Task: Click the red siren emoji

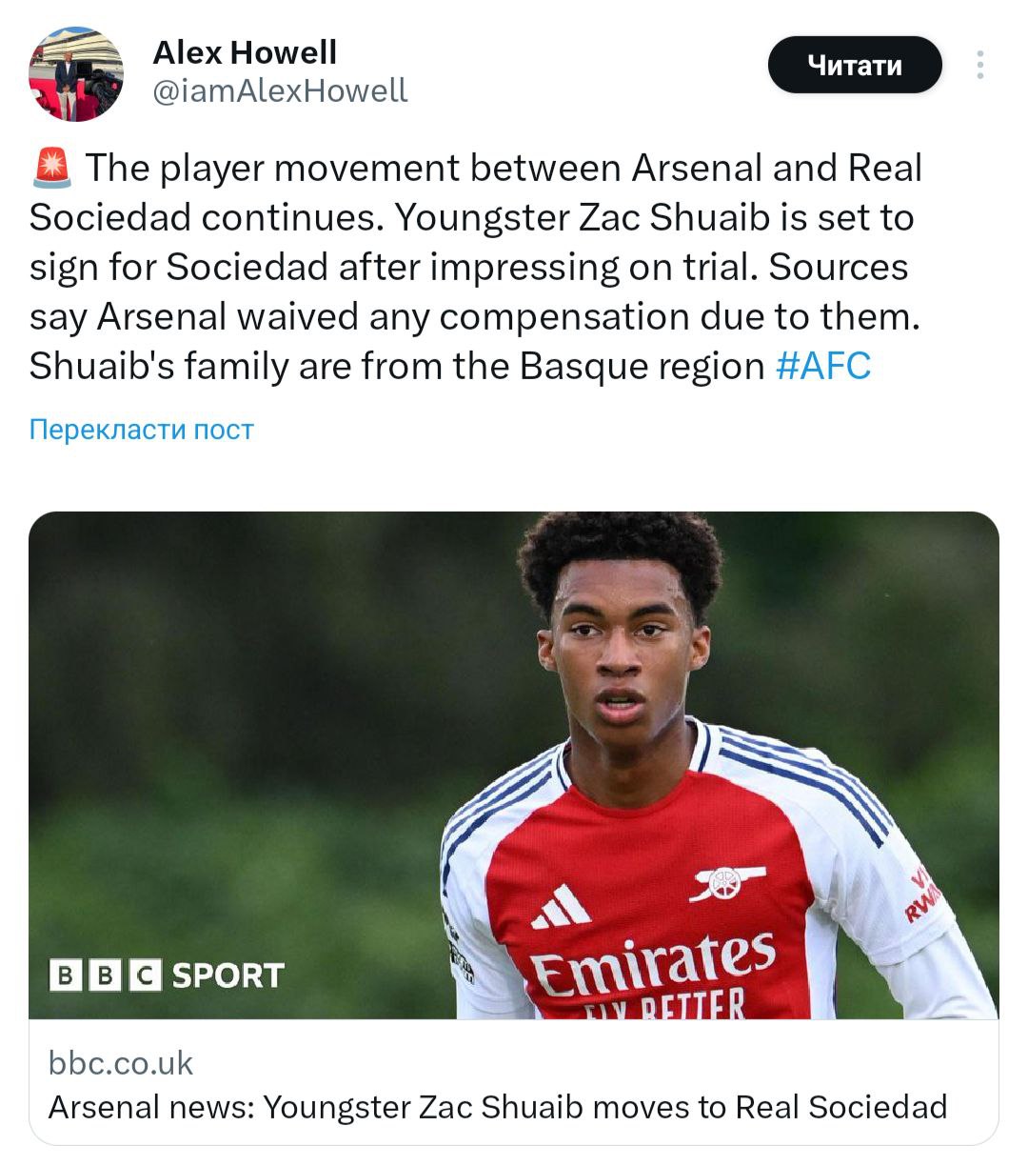Action: click(x=51, y=168)
